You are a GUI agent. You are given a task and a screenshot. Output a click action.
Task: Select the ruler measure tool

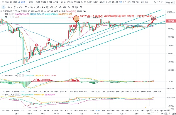click(56, 7)
